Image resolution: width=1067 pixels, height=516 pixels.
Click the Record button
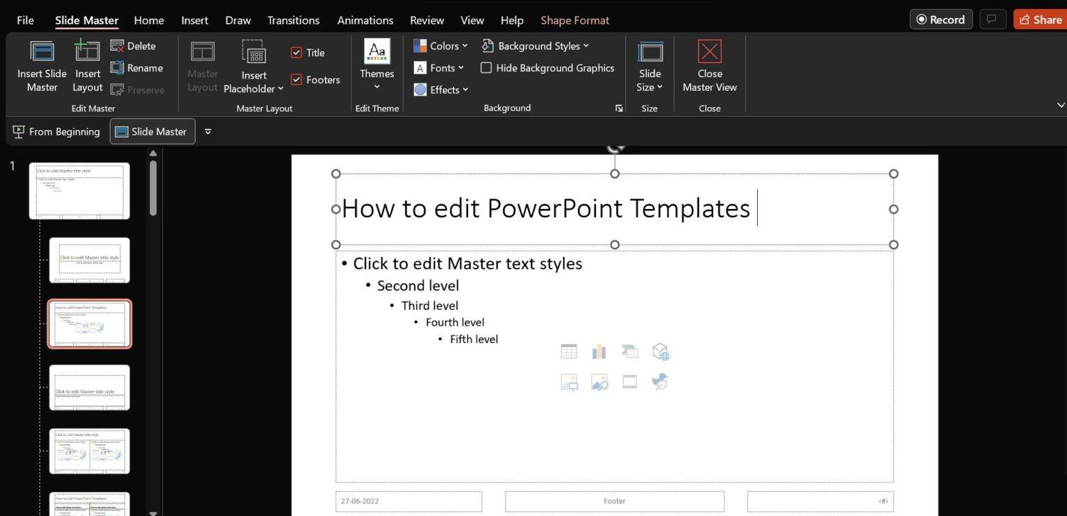[x=941, y=19]
